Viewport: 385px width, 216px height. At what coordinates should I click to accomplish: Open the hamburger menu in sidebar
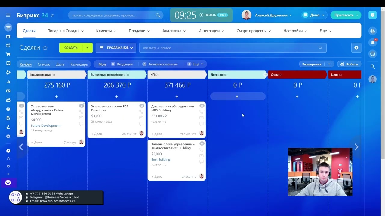point(8,15)
